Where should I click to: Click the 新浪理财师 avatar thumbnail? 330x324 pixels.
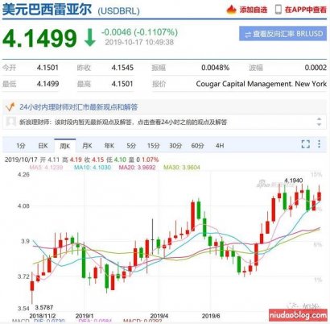point(11,122)
